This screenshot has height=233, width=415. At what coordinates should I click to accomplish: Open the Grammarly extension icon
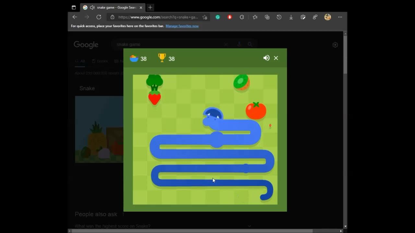pyautogui.click(x=218, y=17)
